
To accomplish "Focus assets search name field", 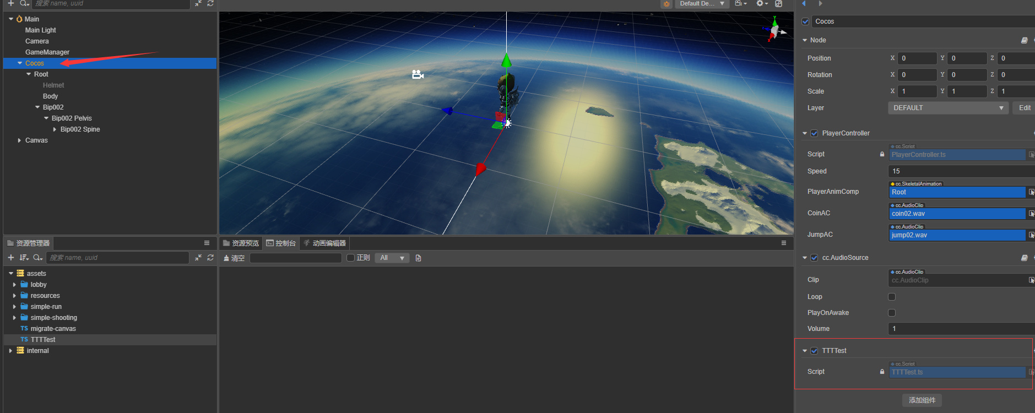I will click(x=118, y=258).
